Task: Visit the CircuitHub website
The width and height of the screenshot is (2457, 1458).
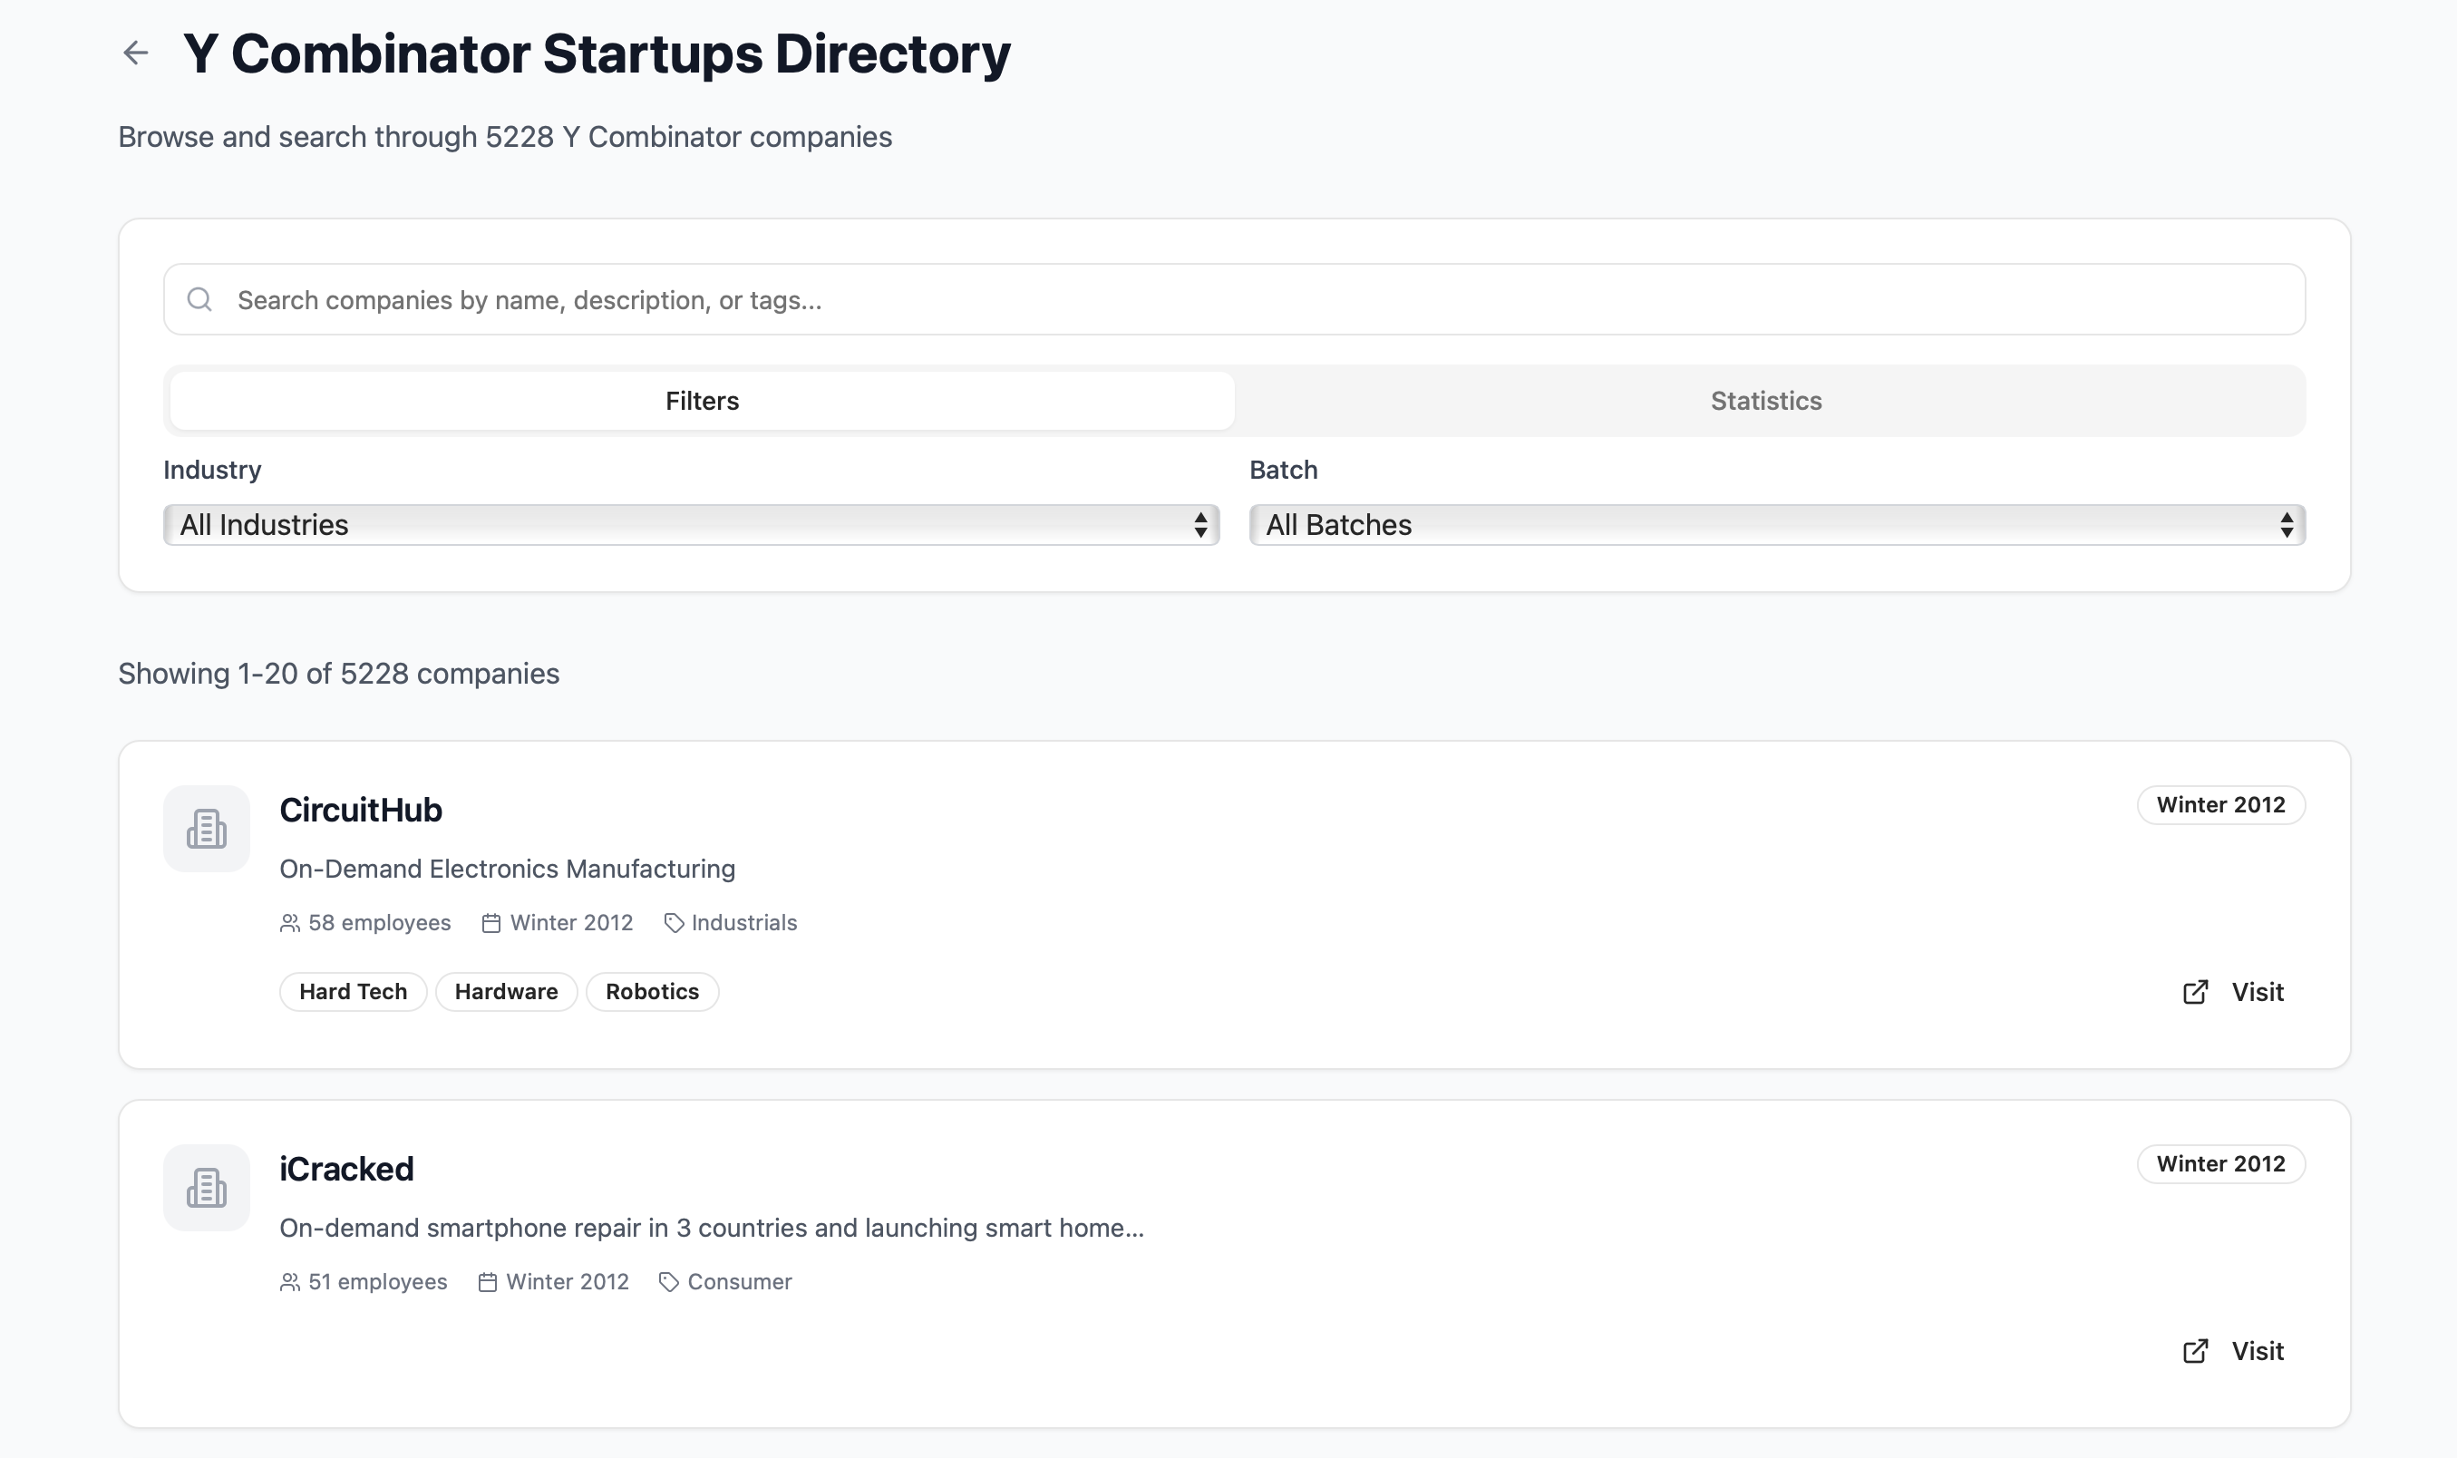Action: [x=2256, y=992]
